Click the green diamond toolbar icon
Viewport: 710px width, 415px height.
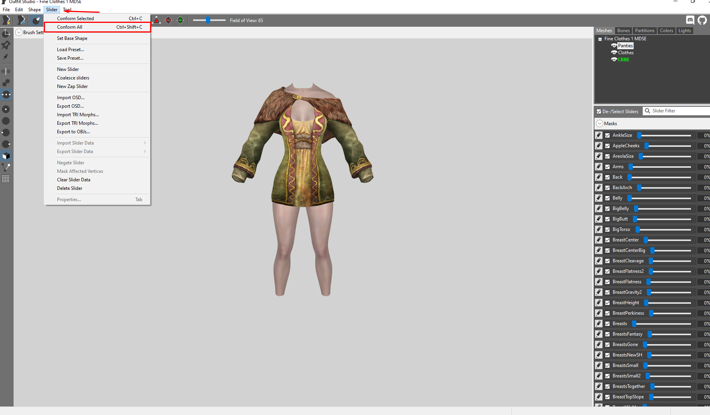[x=180, y=20]
